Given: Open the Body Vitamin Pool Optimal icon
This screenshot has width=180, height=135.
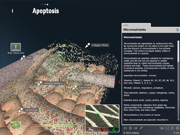Looking at the screenshot, I should [16, 47].
